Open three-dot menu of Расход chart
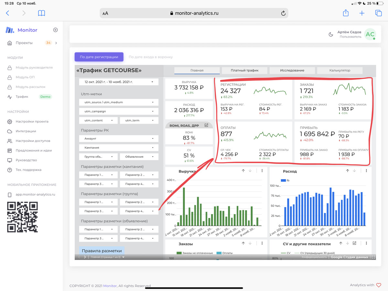The height and width of the screenshot is (291, 388). [x=366, y=171]
